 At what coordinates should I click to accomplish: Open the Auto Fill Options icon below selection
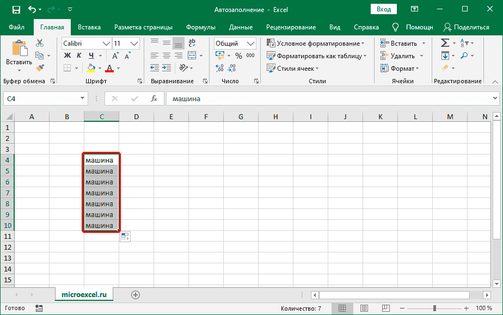point(125,236)
